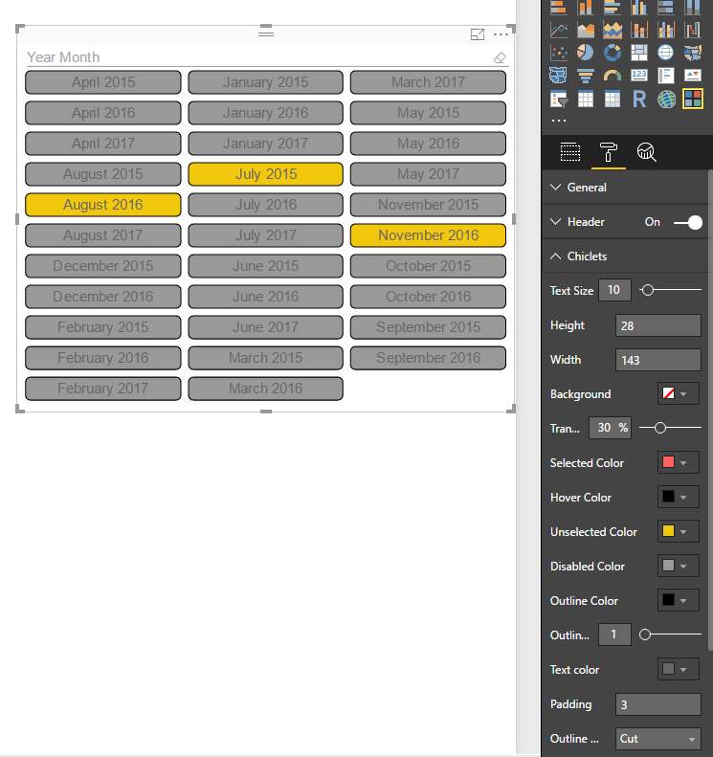The height and width of the screenshot is (757, 713).
Task: Insert a Pie chart visual
Action: click(586, 53)
